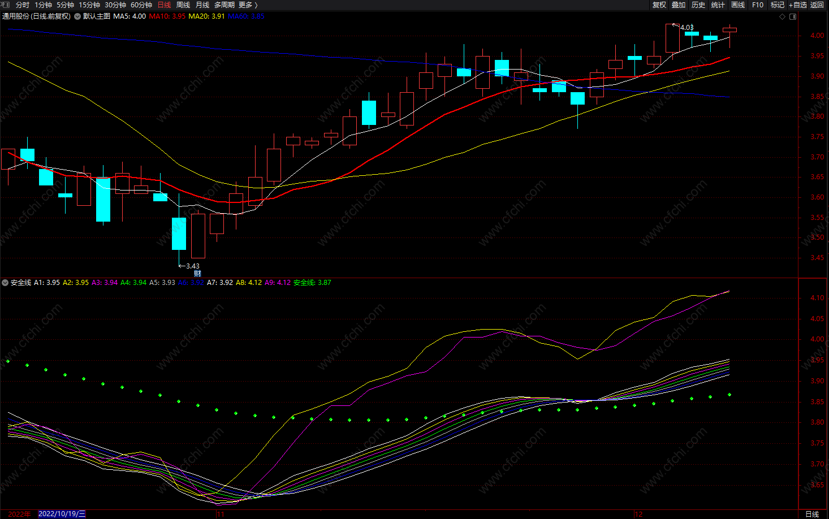Select the 周线 weekly period tab

pos(183,5)
